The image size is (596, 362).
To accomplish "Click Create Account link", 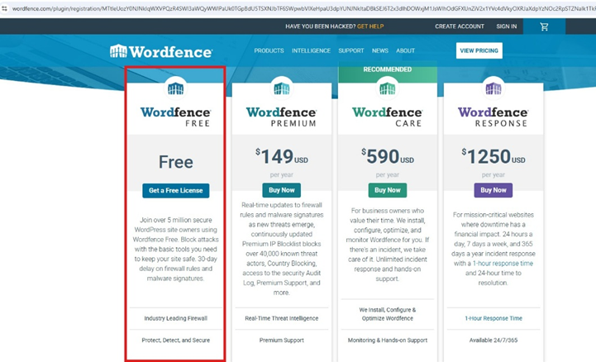I will pos(460,26).
